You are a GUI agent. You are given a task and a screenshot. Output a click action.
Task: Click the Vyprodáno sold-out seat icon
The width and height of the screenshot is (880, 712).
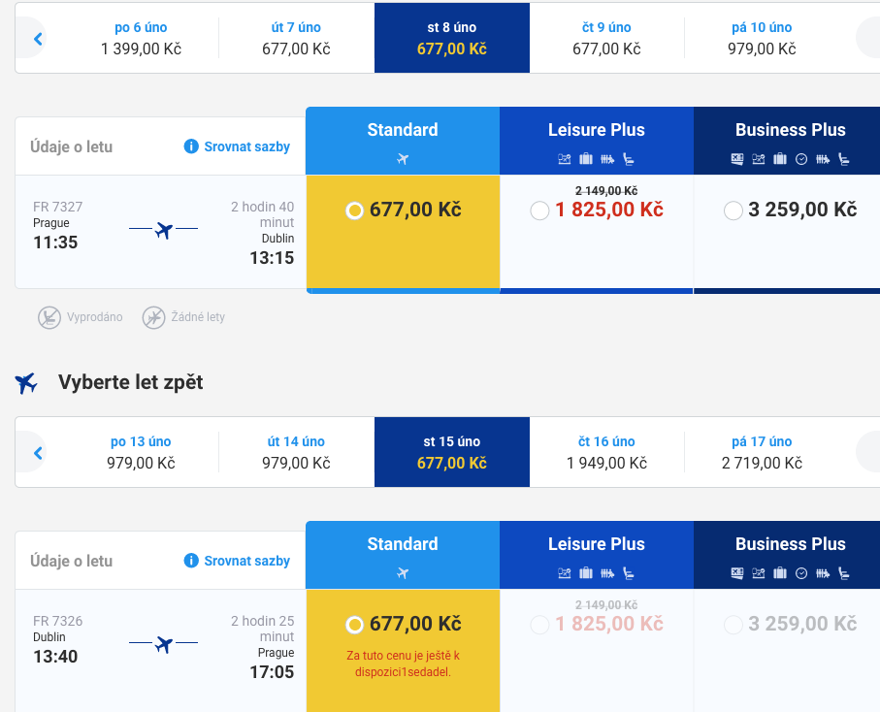tap(49, 317)
